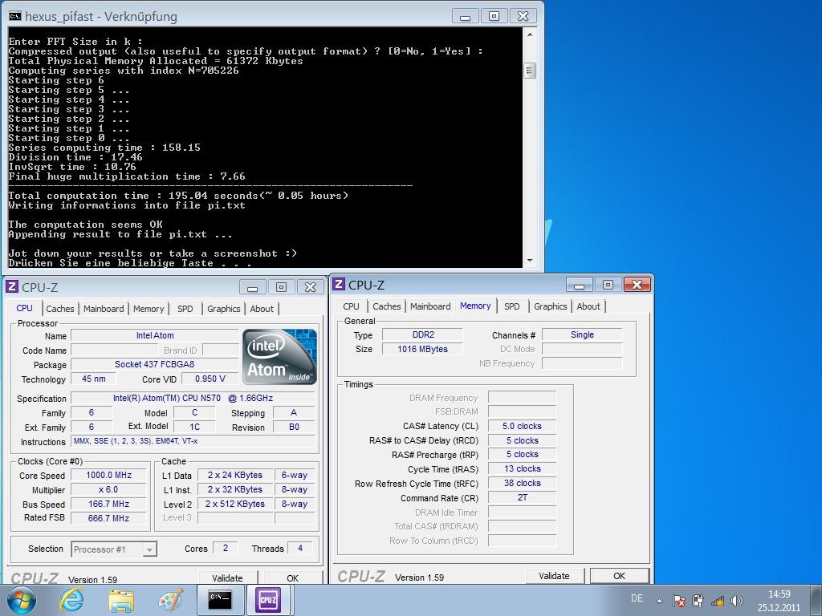Click the Channels # value Single
The height and width of the screenshot is (616, 822).
point(582,334)
